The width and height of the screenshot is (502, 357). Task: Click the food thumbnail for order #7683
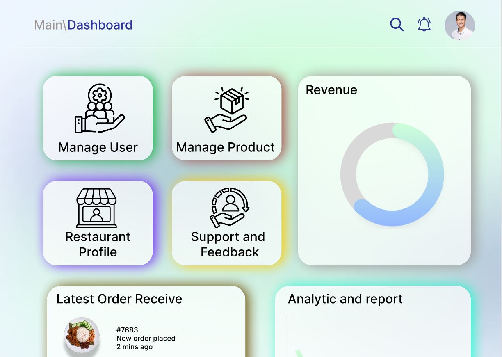82,335
